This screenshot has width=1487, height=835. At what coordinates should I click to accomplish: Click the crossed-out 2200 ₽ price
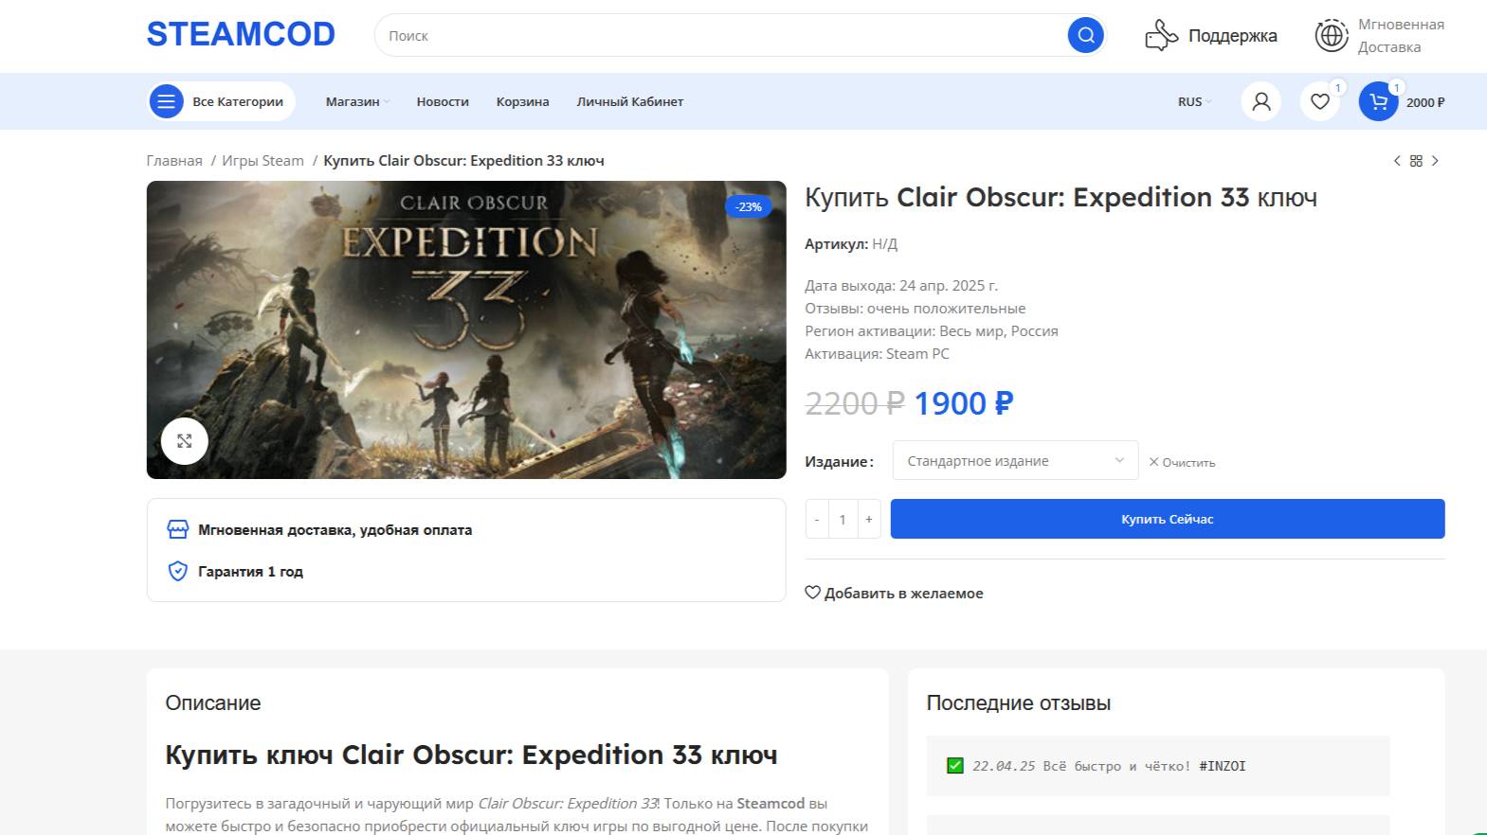[855, 403]
